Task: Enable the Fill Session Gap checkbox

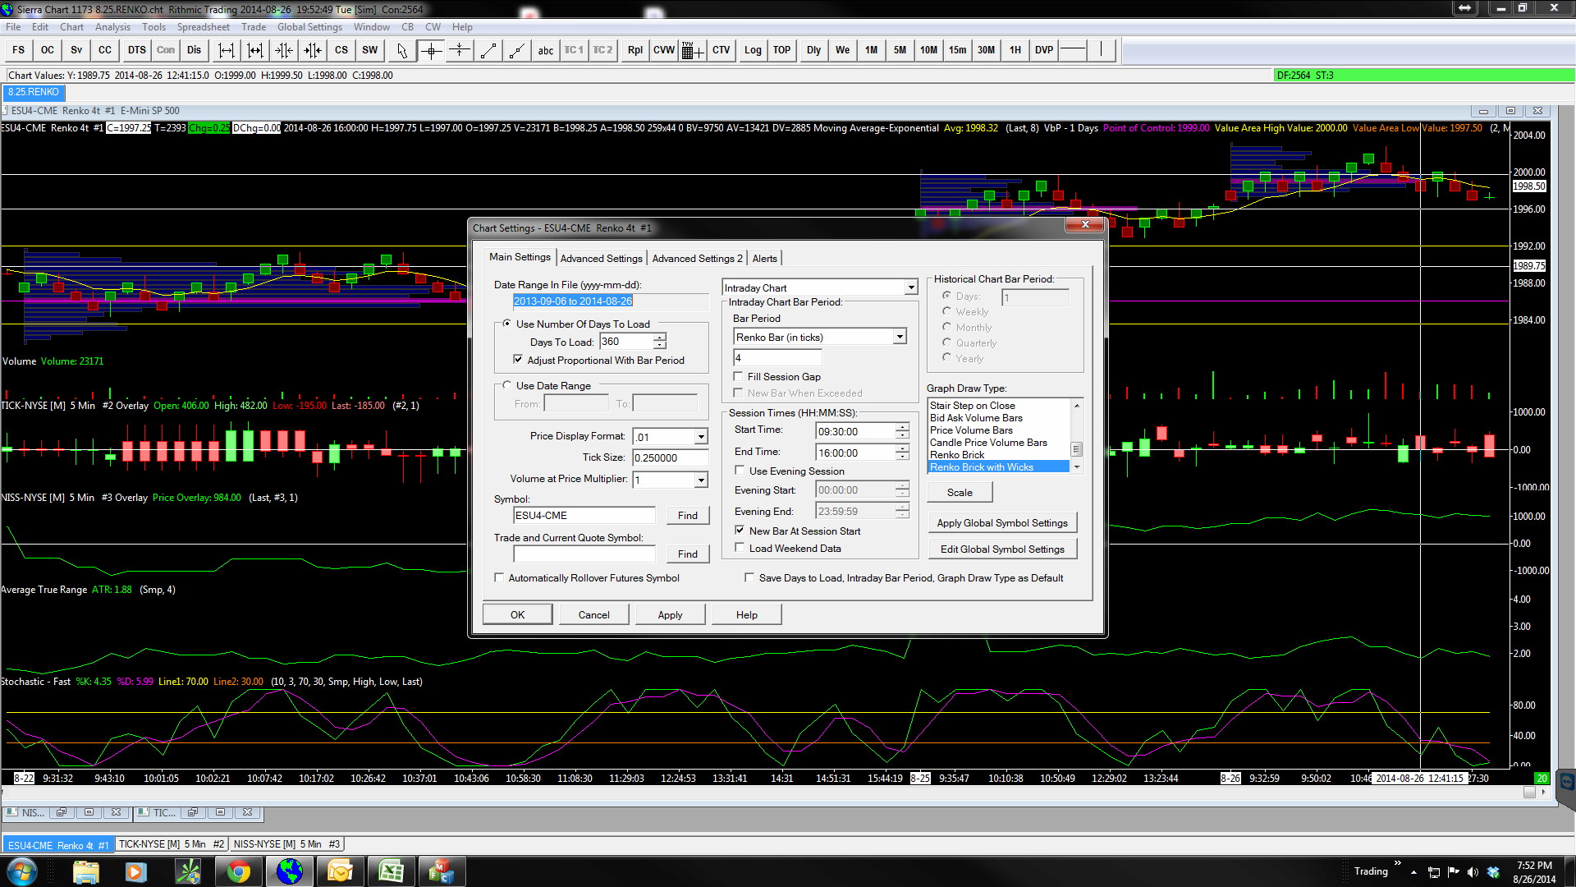Action: (739, 376)
